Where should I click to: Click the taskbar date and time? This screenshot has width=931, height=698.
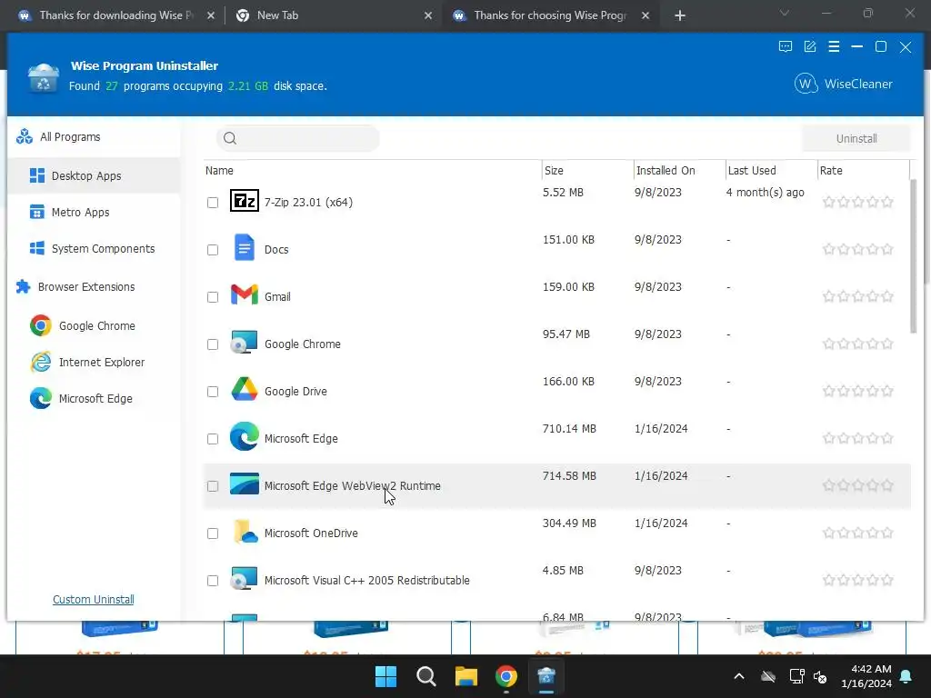pyautogui.click(x=866, y=676)
